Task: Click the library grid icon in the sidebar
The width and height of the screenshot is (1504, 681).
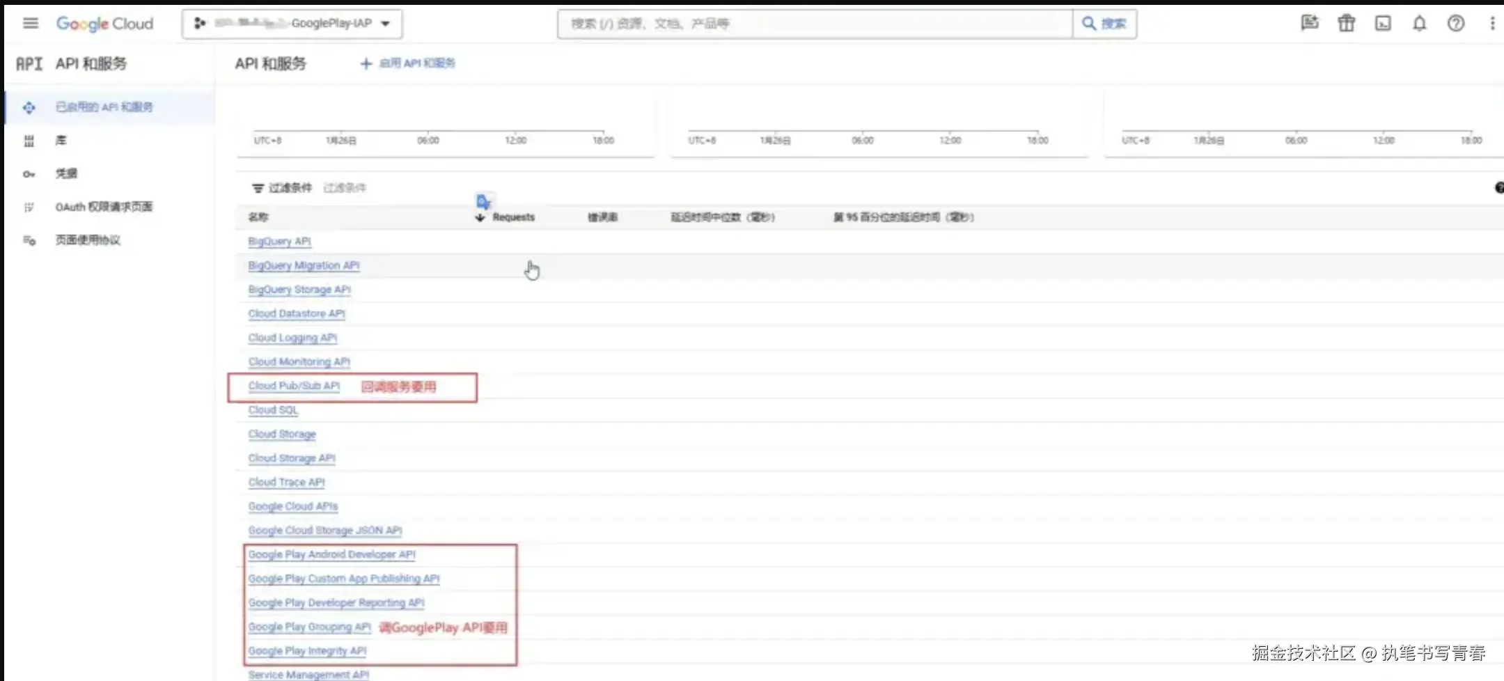Action: [x=29, y=141]
